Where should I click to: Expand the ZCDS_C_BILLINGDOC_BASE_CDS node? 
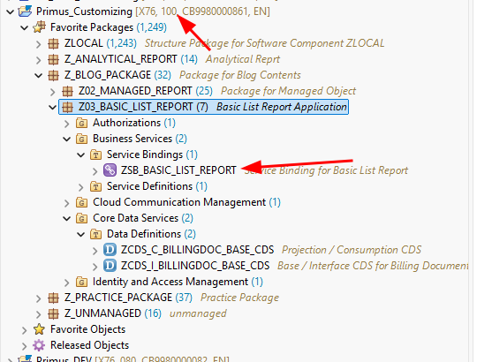95,251
